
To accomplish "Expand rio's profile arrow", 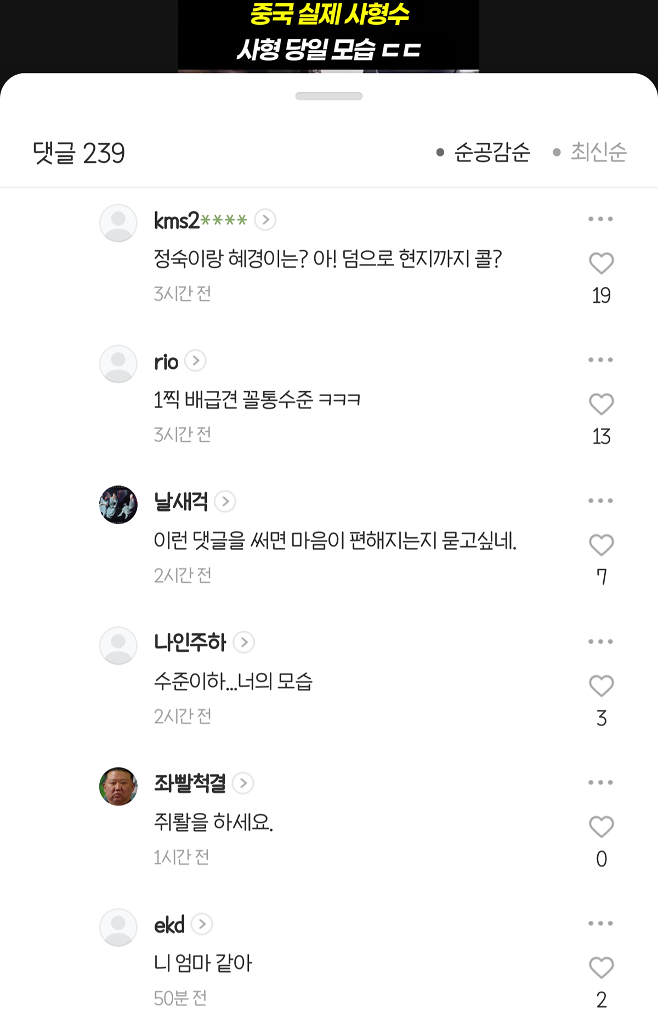I will click(196, 361).
